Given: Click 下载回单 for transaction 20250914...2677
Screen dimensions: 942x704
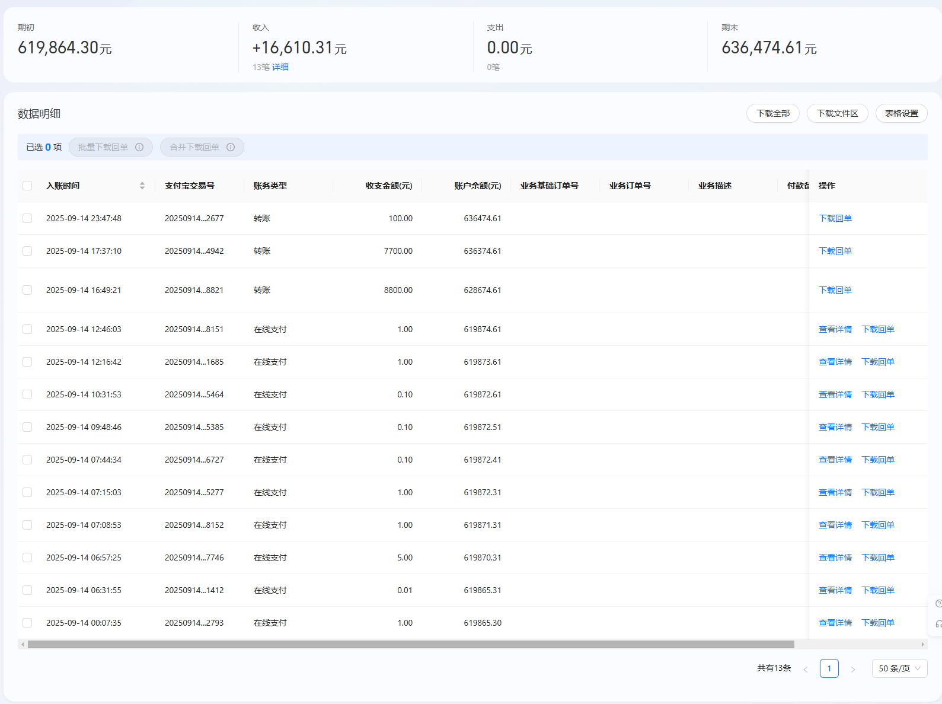Looking at the screenshot, I should click(835, 218).
